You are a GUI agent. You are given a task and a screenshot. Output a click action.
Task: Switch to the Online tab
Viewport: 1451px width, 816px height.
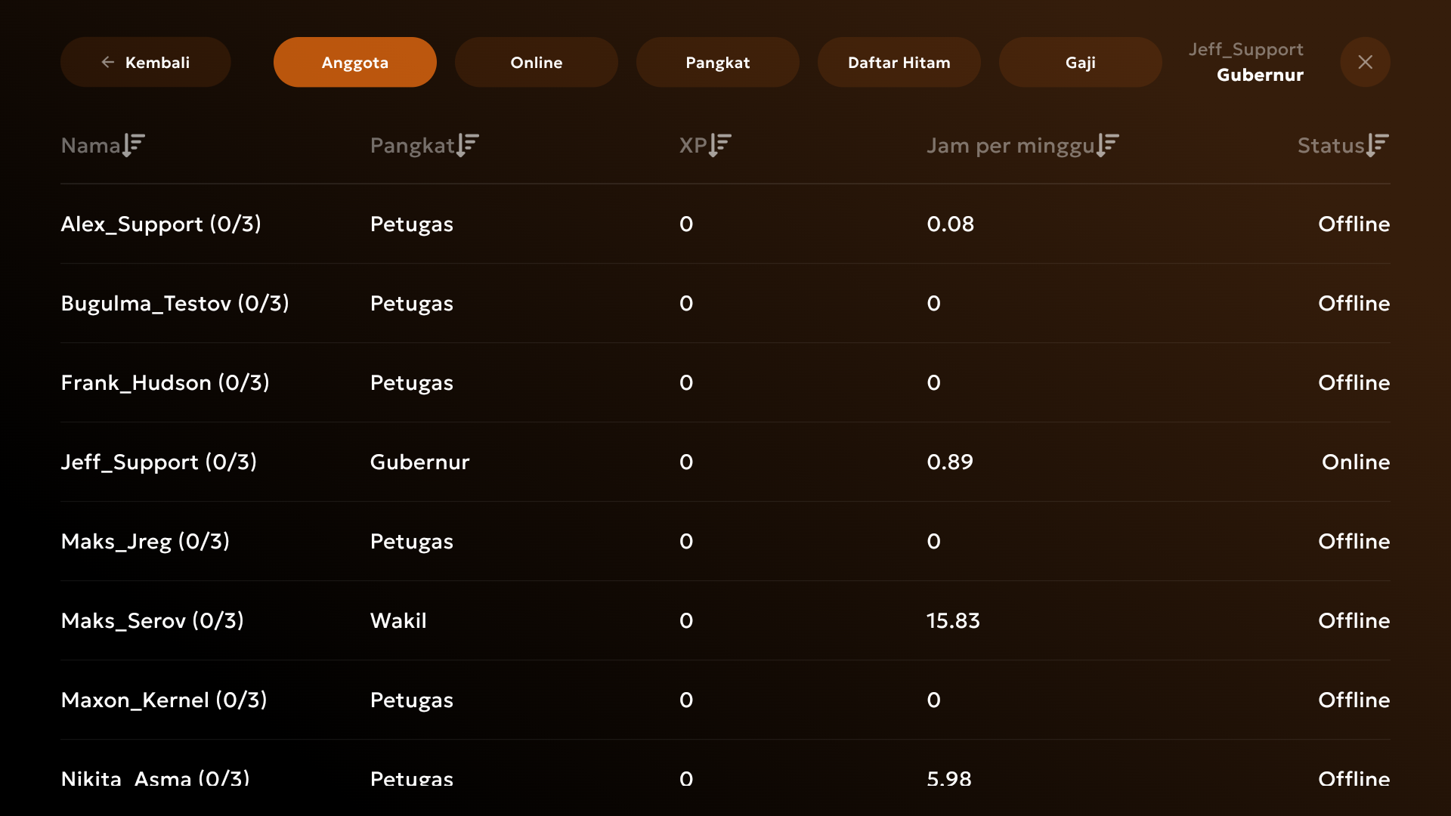tap(536, 62)
